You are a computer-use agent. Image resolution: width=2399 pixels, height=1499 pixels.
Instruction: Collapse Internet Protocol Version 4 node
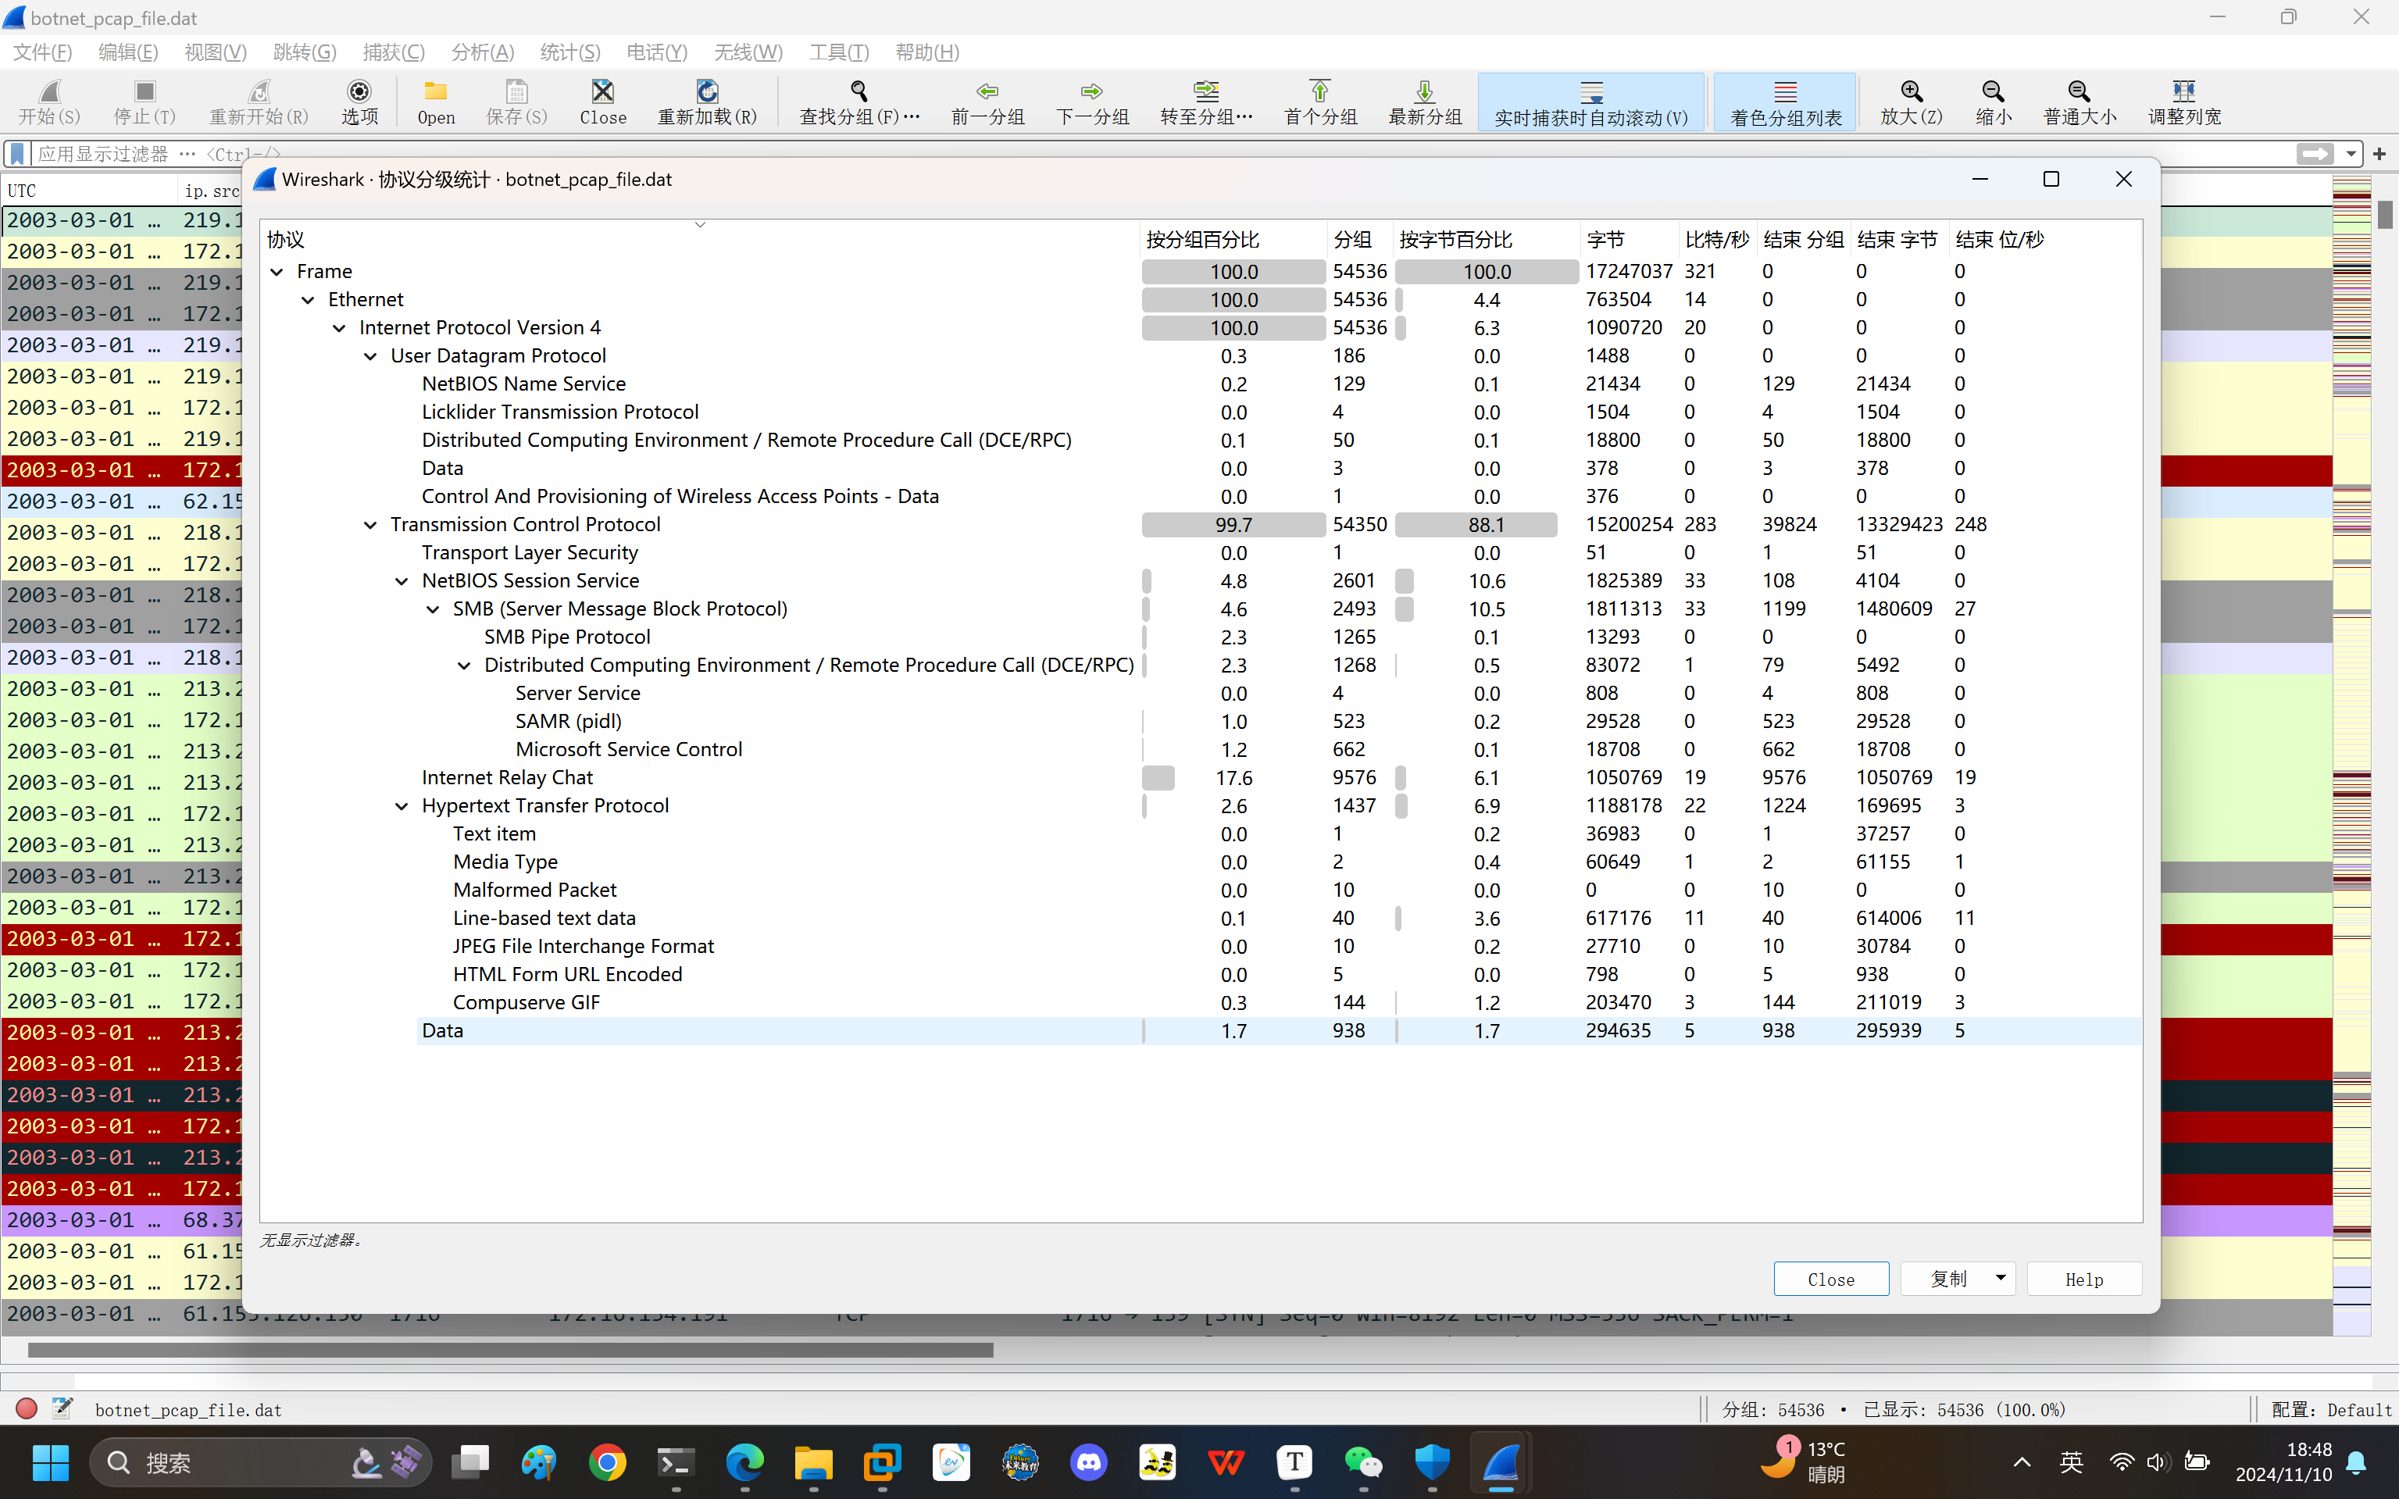(x=339, y=328)
